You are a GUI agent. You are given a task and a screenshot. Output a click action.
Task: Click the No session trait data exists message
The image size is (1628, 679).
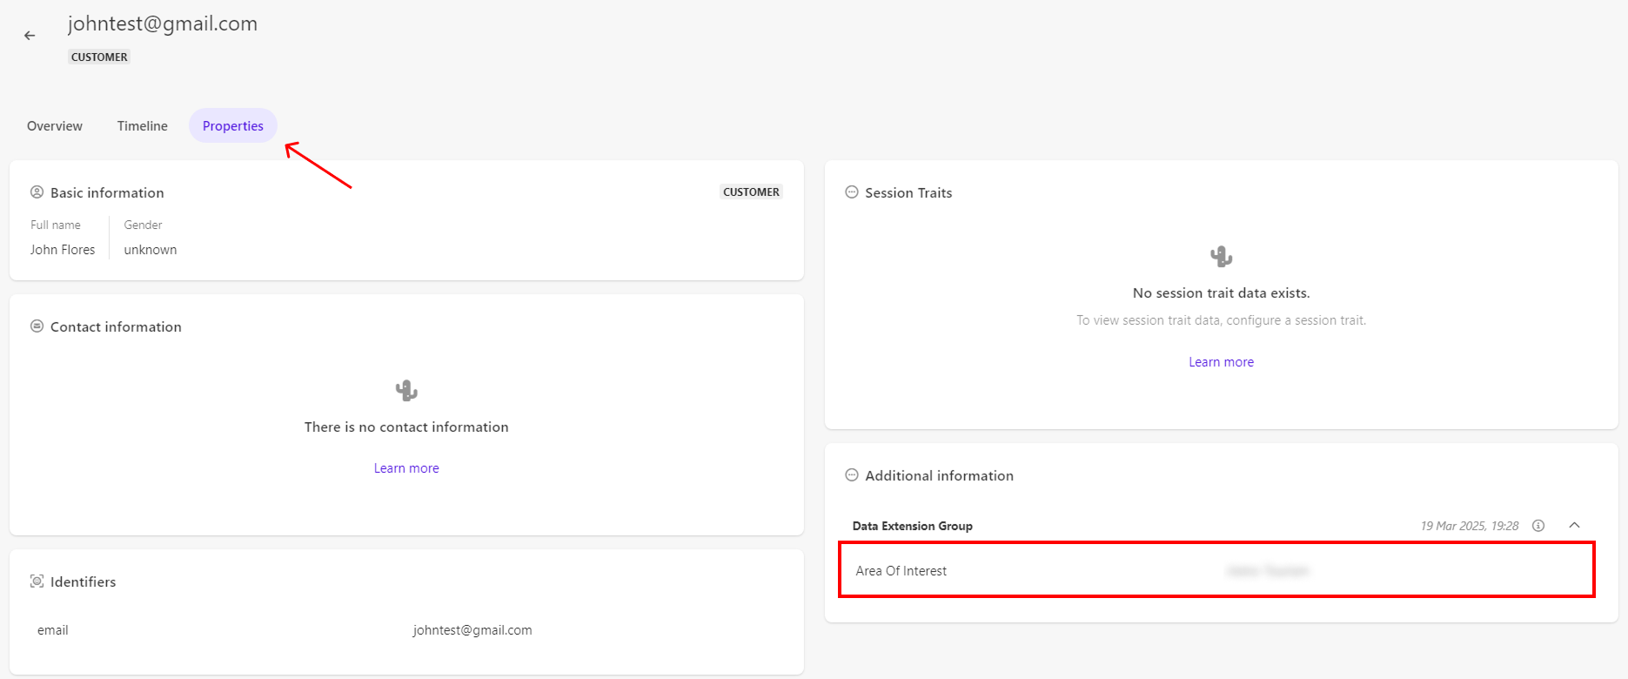pos(1222,293)
